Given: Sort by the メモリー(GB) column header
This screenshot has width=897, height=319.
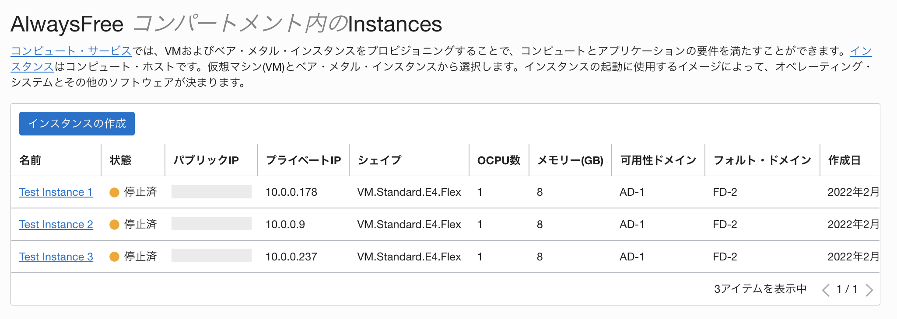Looking at the screenshot, I should tap(570, 160).
